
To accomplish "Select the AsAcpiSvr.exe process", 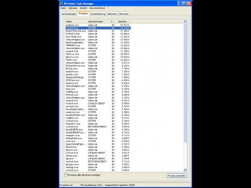I will tap(98, 124).
